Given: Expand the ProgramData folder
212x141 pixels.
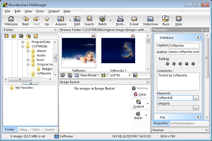Looking at the screenshot, I should click(x=23, y=42).
